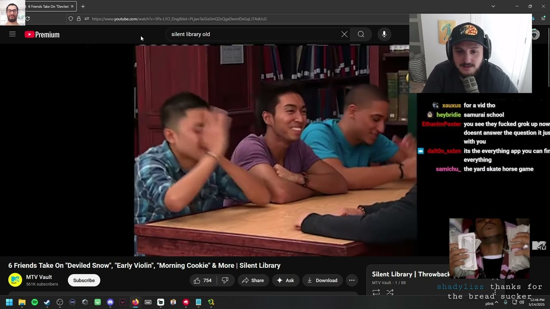The image size is (550, 309).
Task: Open the more actions ellipsis menu
Action: (x=352, y=280)
